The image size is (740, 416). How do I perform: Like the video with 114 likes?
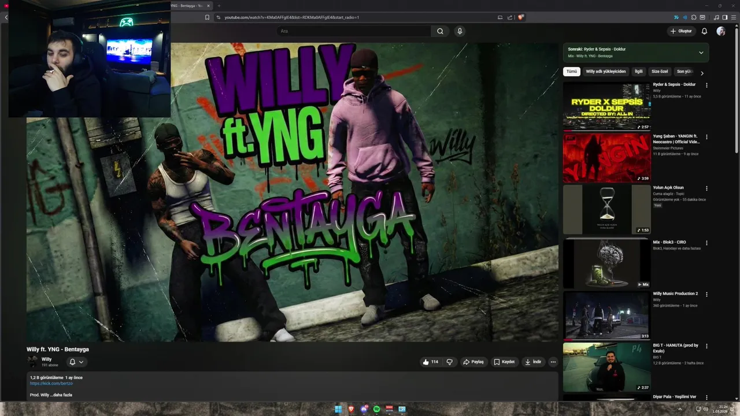click(430, 362)
